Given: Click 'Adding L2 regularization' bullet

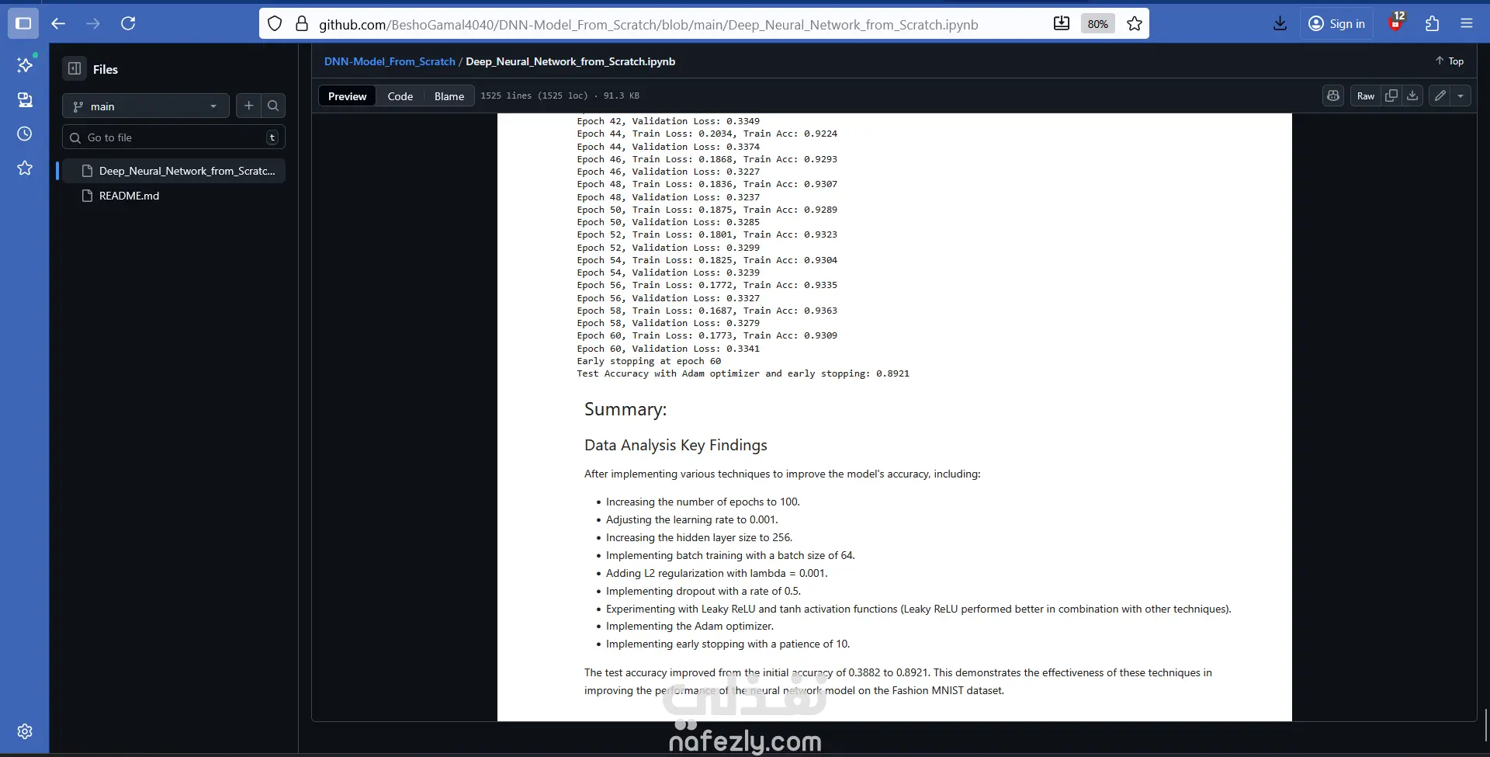Looking at the screenshot, I should (717, 573).
